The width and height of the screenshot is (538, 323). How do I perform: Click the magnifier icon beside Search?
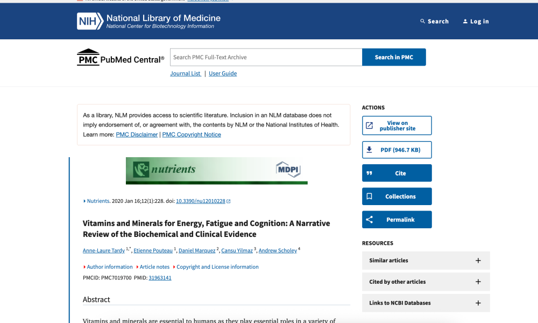[x=422, y=22]
